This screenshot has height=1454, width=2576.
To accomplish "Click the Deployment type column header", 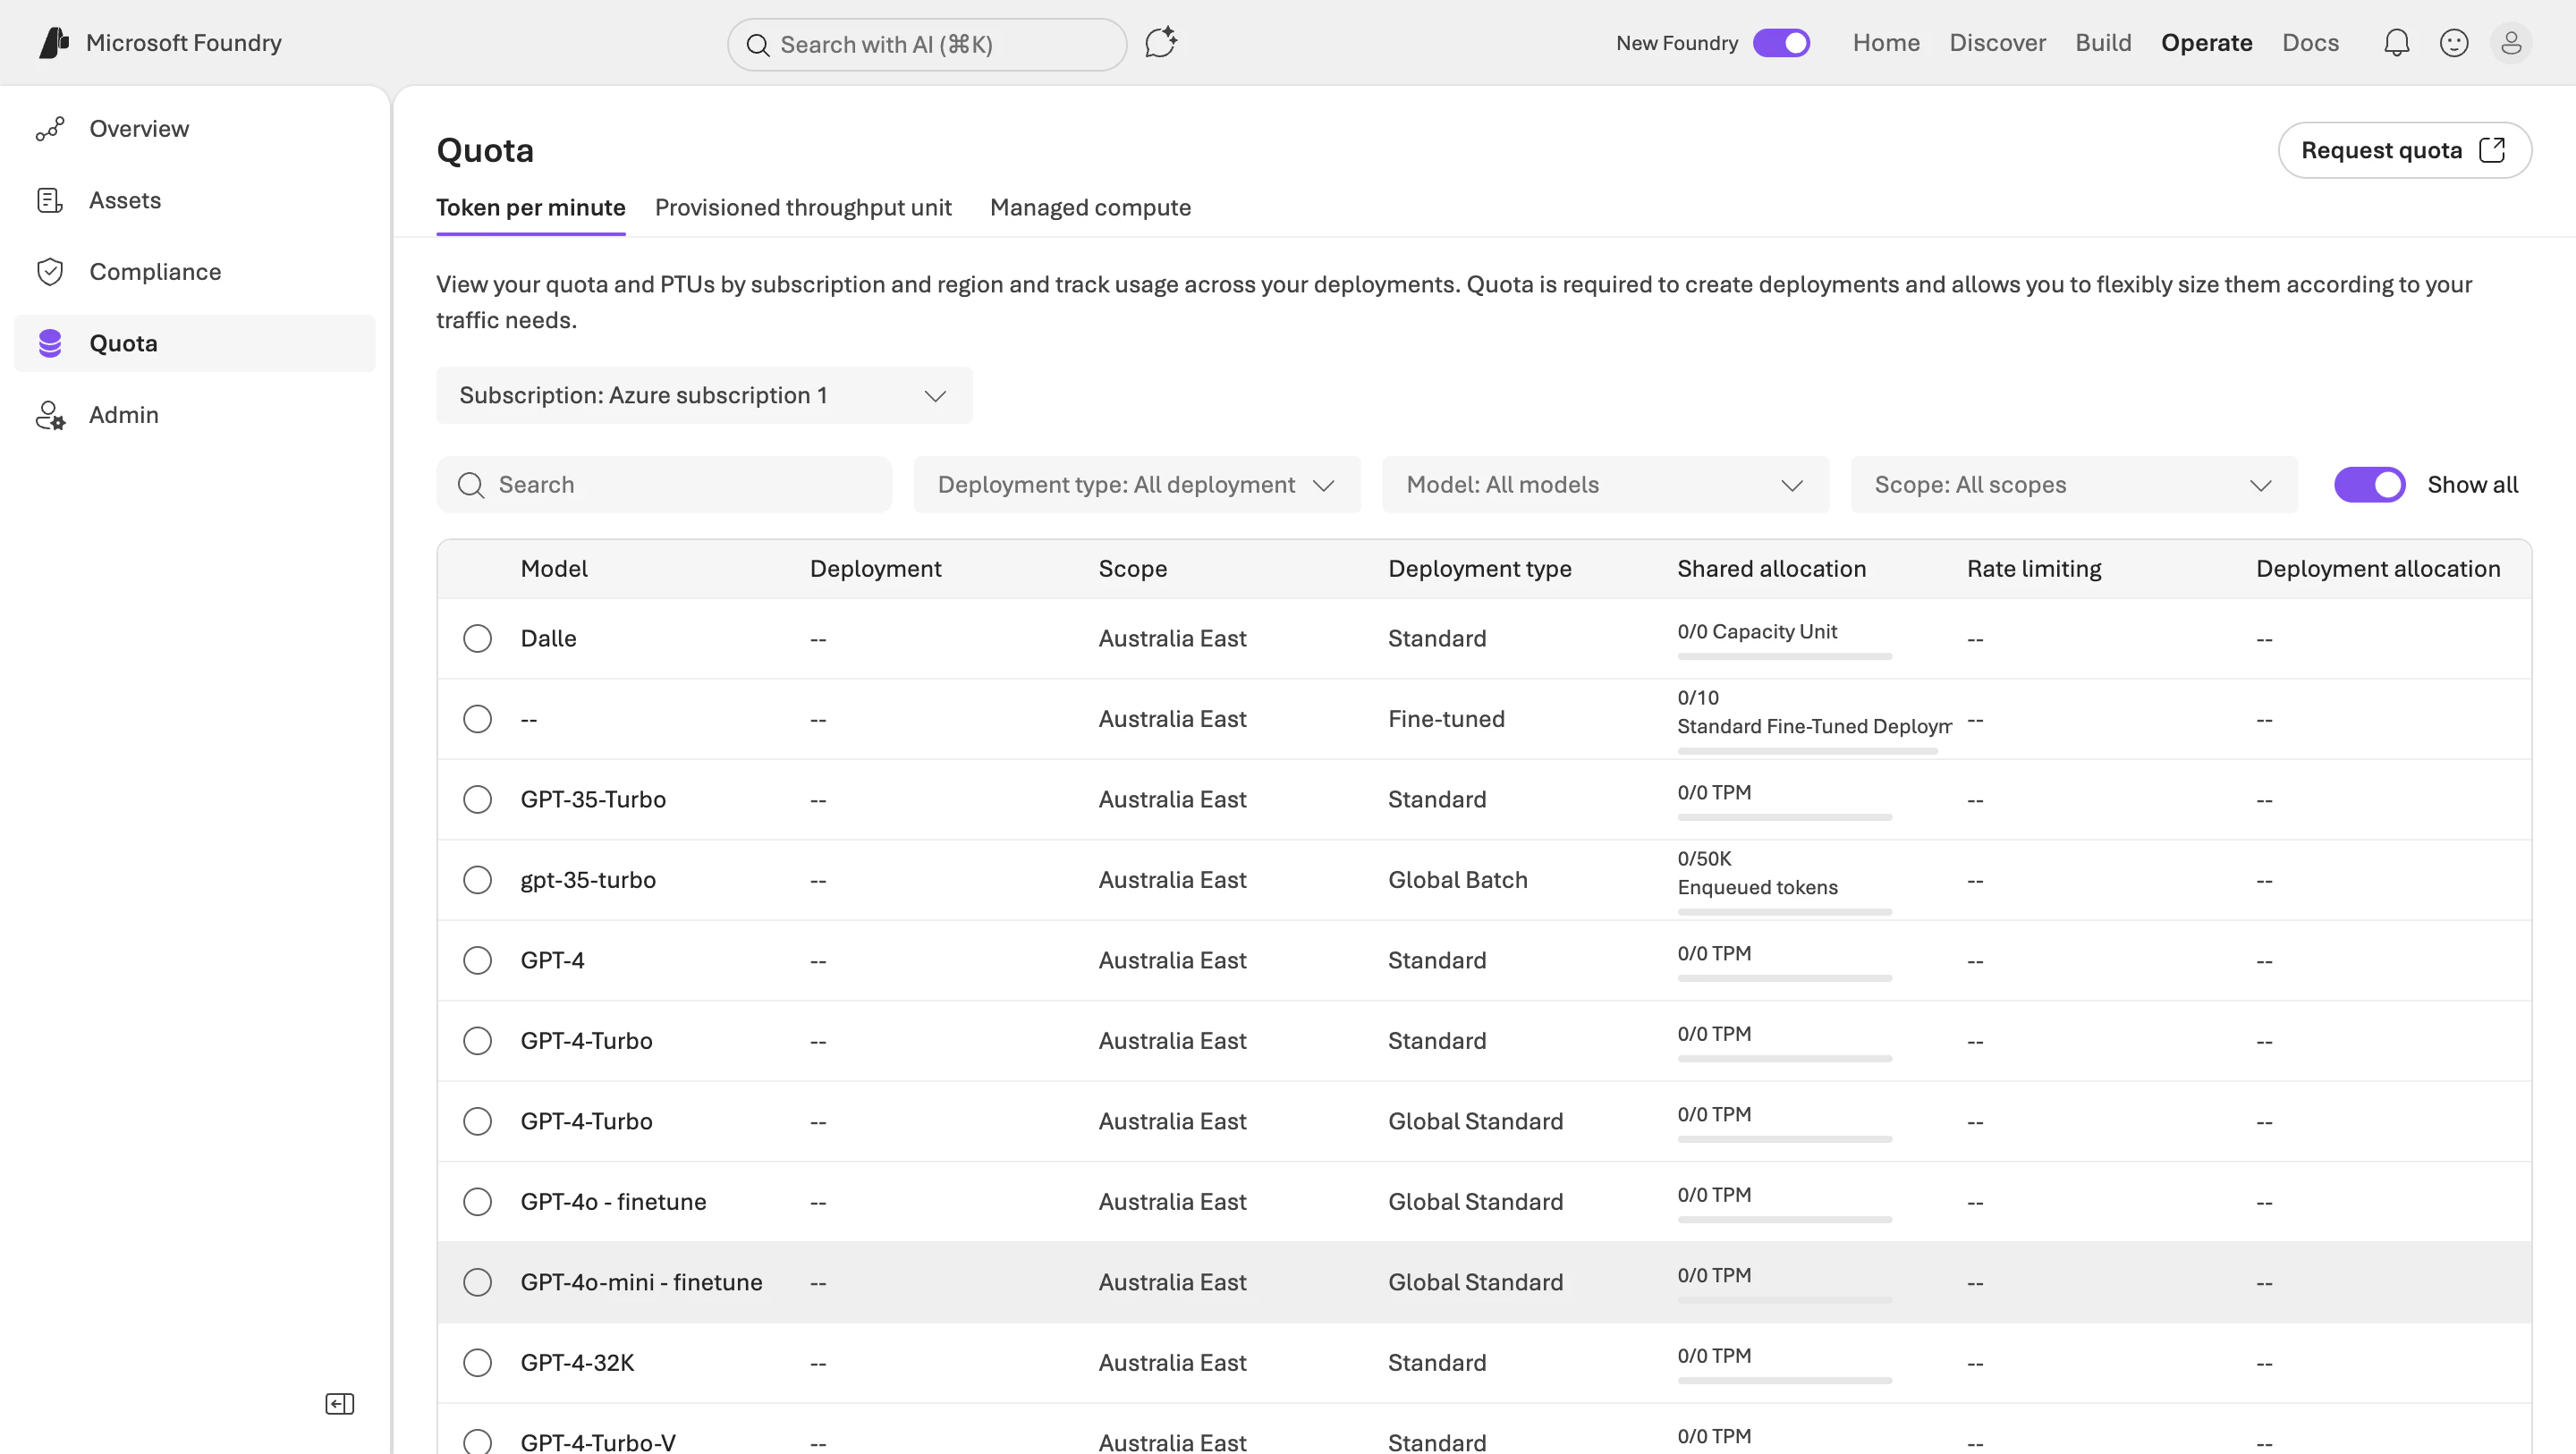I will coord(1479,569).
